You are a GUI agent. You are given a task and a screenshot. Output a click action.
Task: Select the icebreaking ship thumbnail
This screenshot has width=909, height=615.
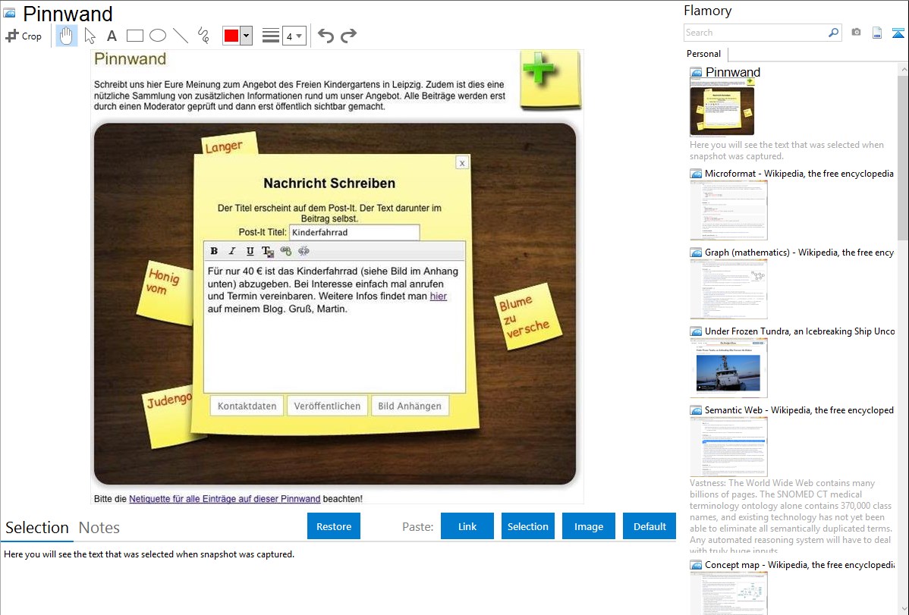tap(728, 368)
